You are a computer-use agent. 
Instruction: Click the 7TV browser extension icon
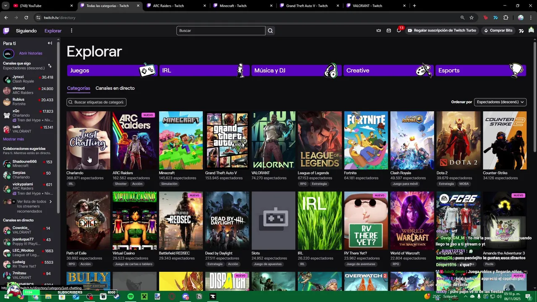495,18
